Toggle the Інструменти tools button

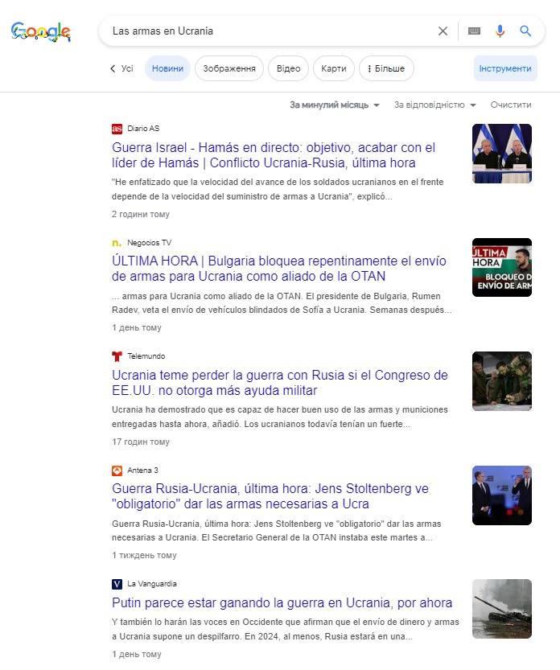[x=505, y=68]
